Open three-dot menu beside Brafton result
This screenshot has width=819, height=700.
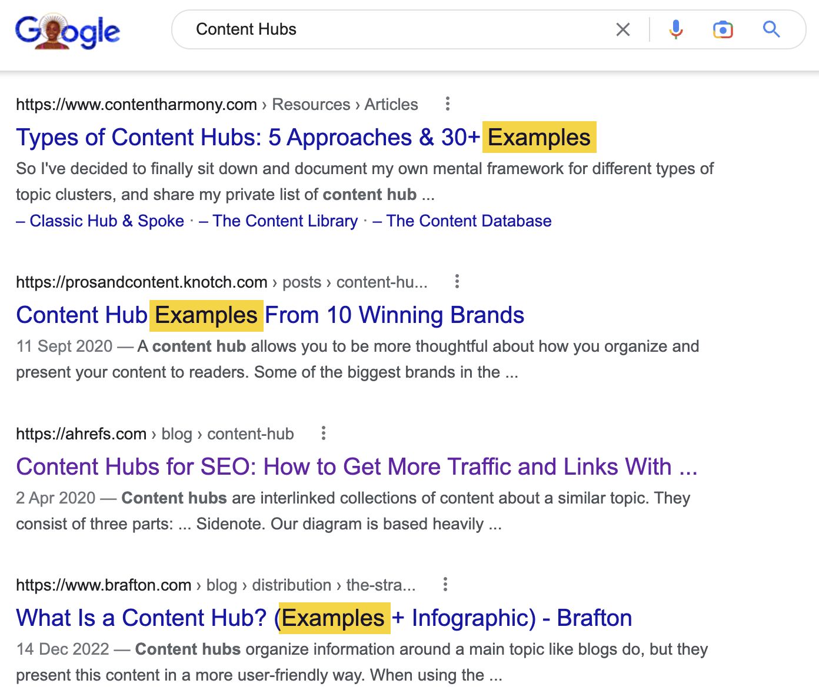(x=445, y=585)
